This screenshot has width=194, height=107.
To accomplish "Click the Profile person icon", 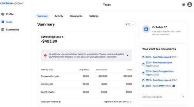I will [3, 14].
